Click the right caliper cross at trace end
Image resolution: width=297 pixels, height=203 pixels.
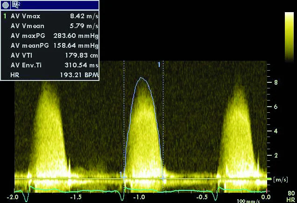163,178
